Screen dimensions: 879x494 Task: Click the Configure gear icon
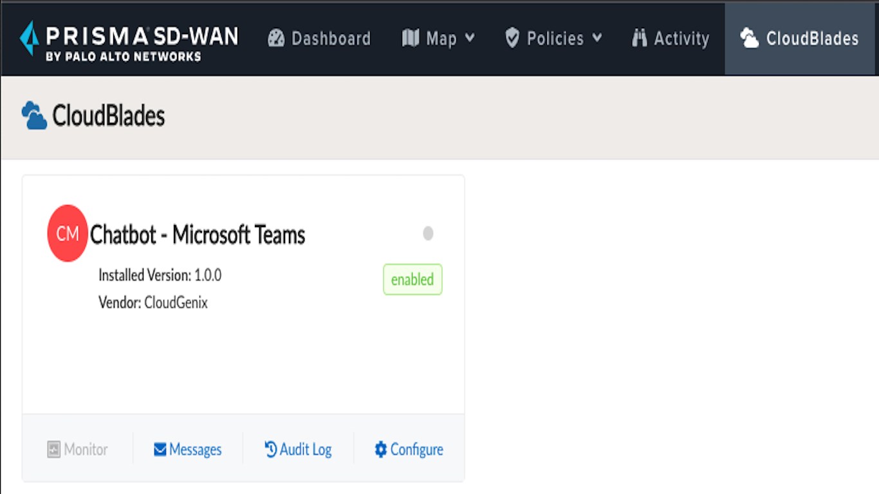pyautogui.click(x=381, y=449)
